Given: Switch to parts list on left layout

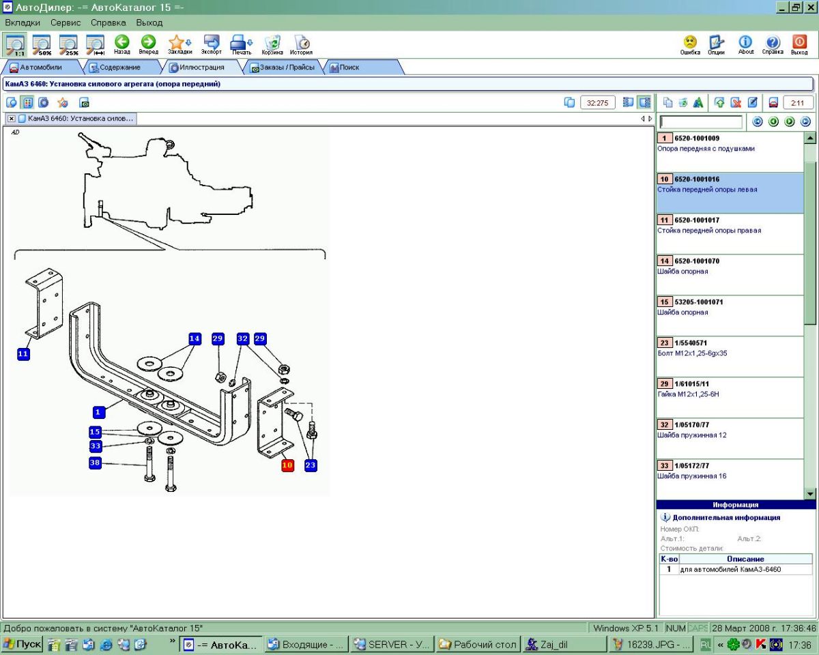Looking at the screenshot, I should tap(628, 102).
